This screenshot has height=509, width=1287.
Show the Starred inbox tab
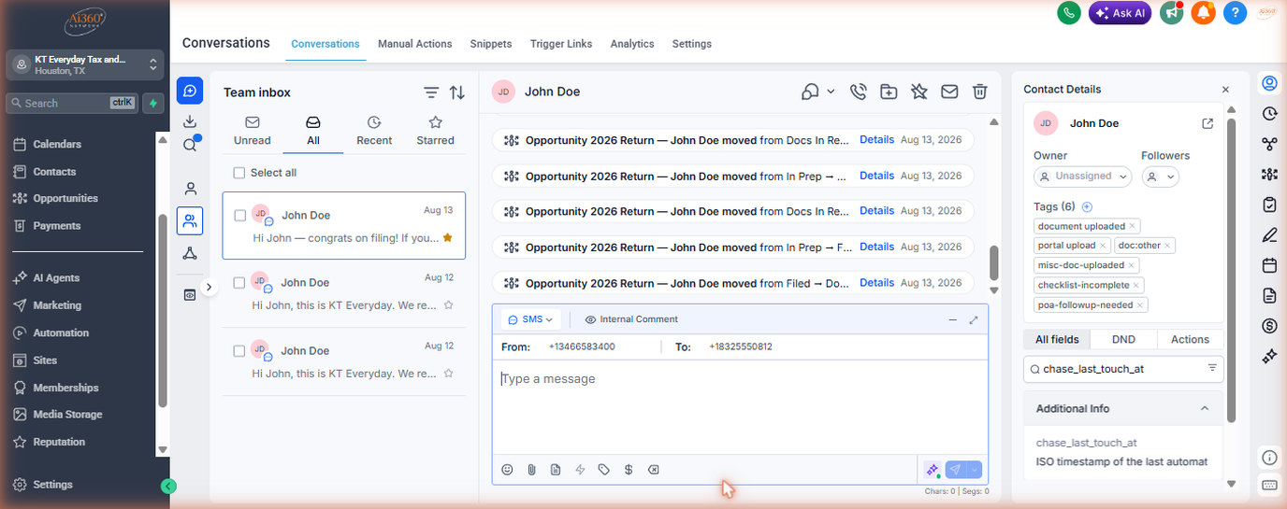point(435,131)
